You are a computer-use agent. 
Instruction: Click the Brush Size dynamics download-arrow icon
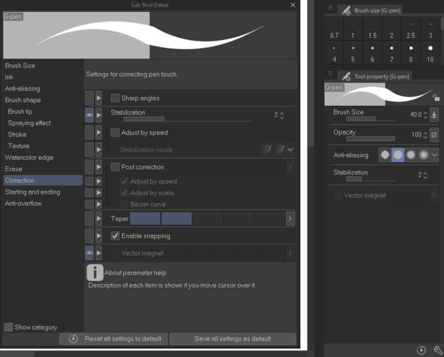tap(434, 115)
